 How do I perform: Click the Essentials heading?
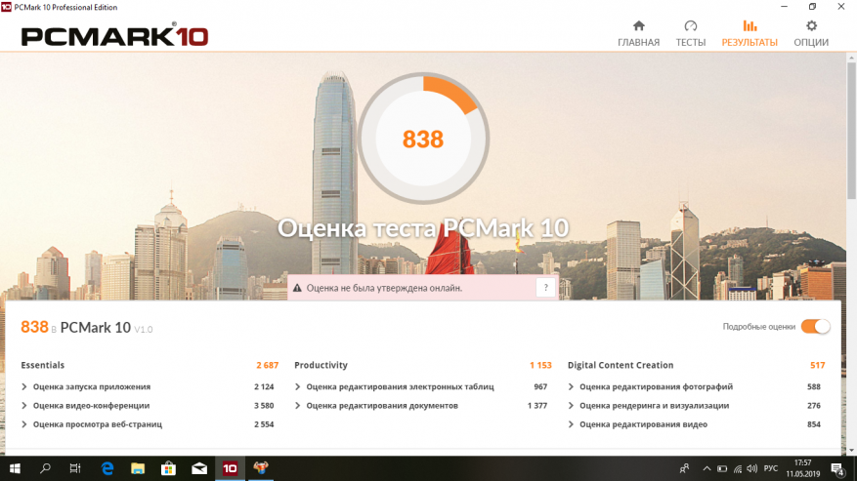pos(43,365)
